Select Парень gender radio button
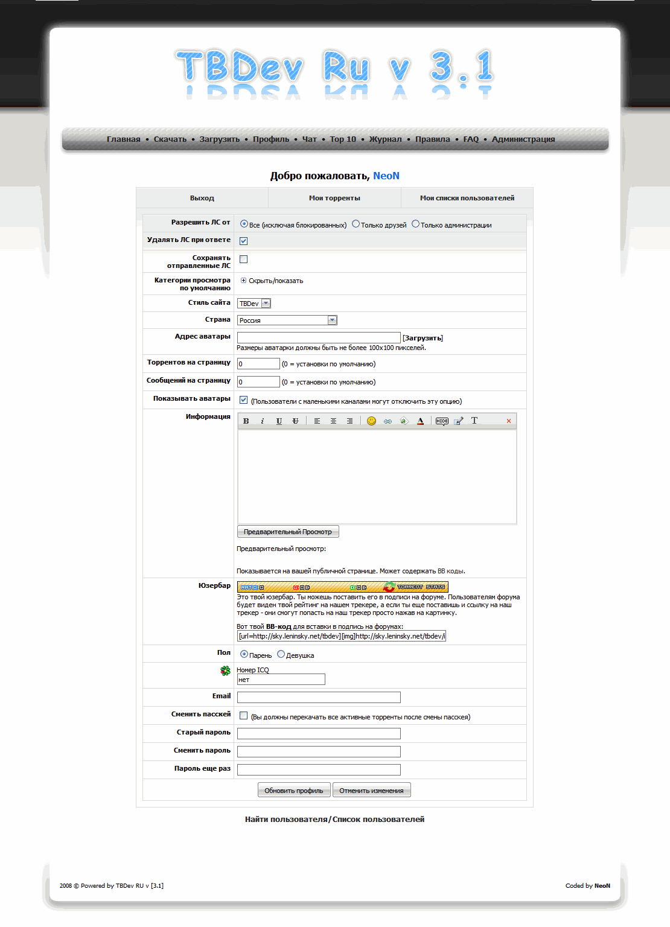 point(244,654)
